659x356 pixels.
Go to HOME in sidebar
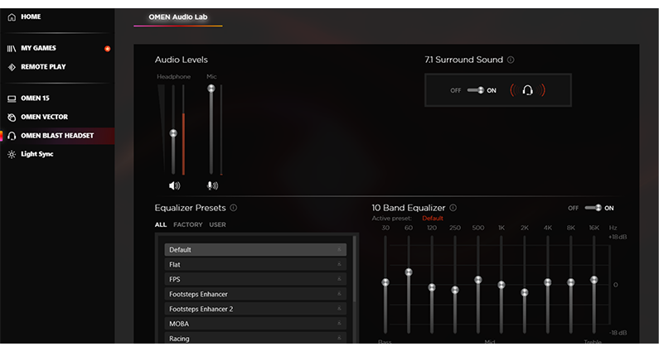(31, 17)
